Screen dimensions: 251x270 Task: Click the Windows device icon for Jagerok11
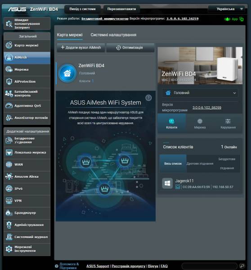coord(167,183)
